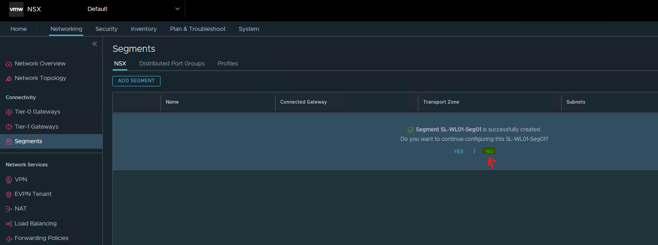This screenshot has height=245, width=658.
Task: Open the Profiles sub-tab
Action: pos(228,63)
